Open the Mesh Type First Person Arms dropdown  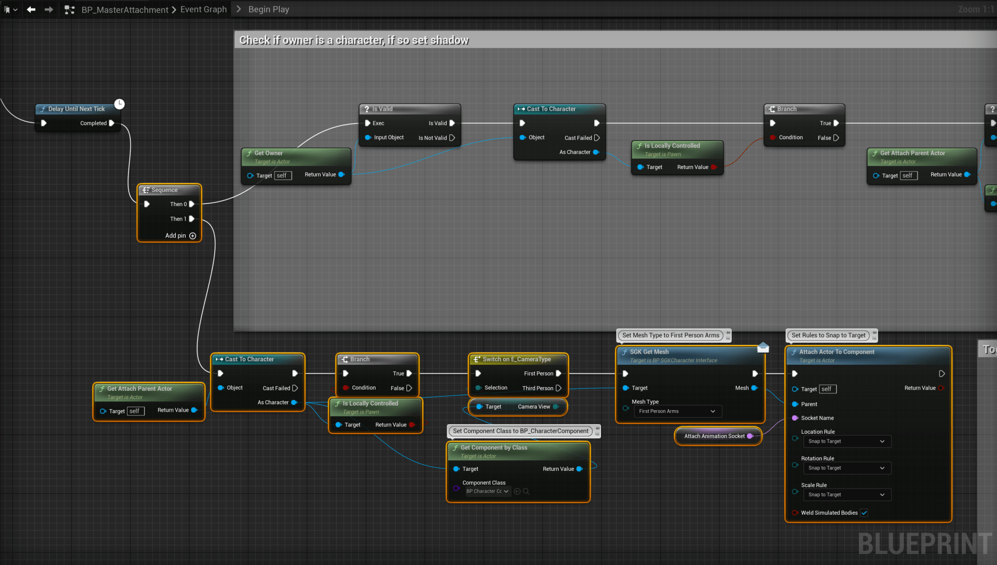[677, 411]
